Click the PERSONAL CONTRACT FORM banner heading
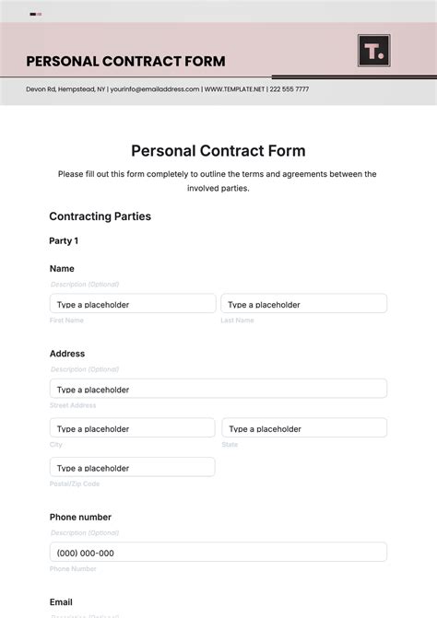This screenshot has width=437, height=618. click(x=125, y=61)
